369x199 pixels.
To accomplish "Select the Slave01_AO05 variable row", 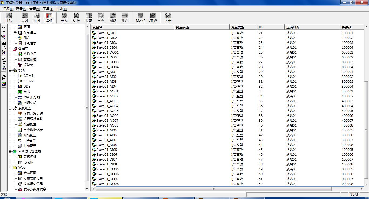I will [x=107, y=111].
